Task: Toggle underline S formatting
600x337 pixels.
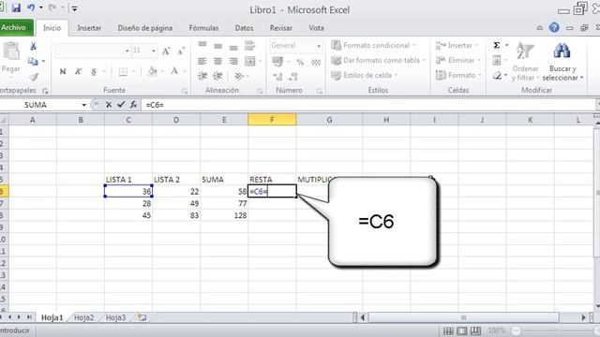Action: click(94, 71)
